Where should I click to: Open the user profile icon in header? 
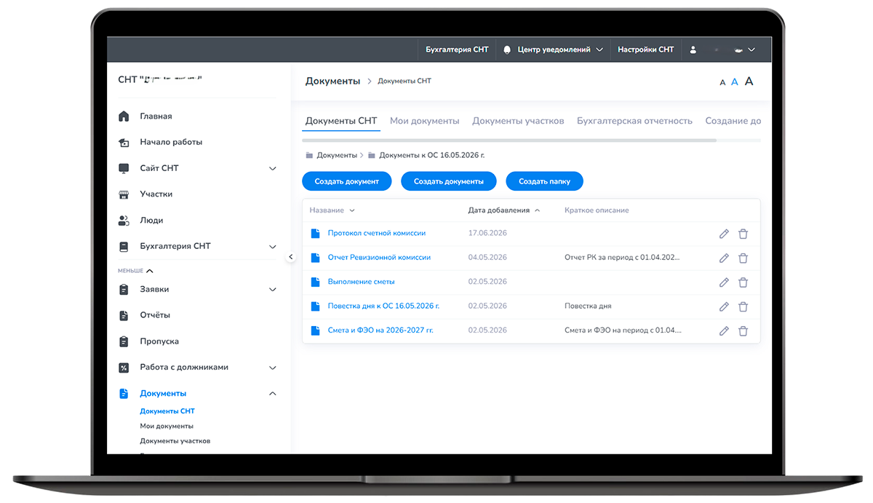[693, 50]
